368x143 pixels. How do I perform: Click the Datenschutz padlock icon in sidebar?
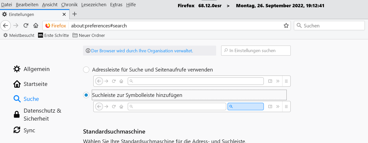pyautogui.click(x=17, y=114)
